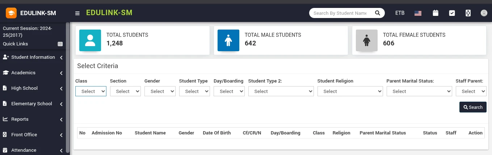This screenshot has height=155, width=492.
Task: Open the Student Religion dropdown
Action: (x=350, y=91)
